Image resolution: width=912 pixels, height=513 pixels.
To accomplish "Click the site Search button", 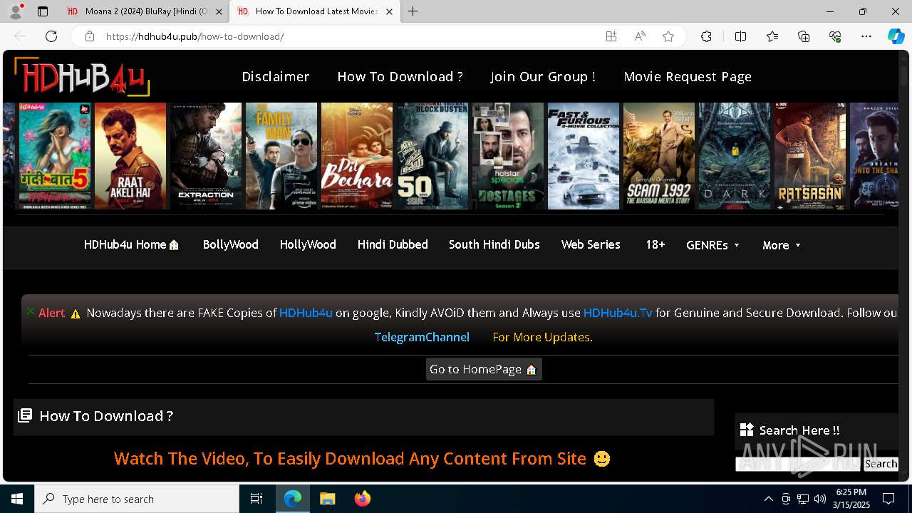I will pyautogui.click(x=881, y=464).
